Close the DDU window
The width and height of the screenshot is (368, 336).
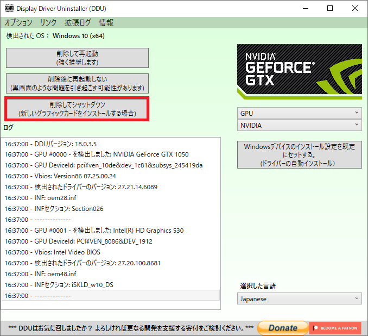[355, 8]
